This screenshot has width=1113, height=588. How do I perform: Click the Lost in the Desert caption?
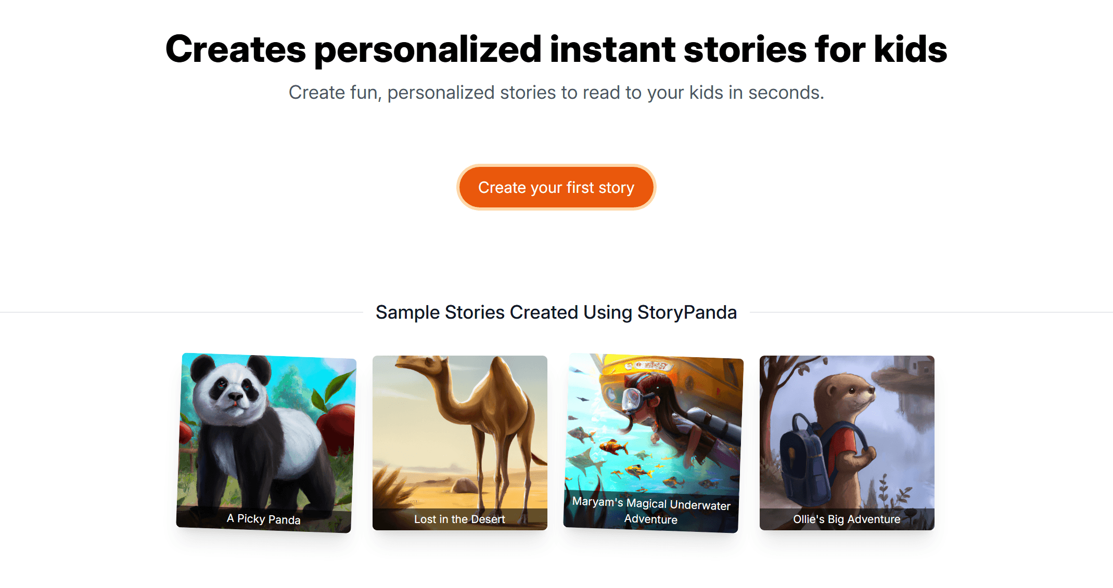[459, 519]
